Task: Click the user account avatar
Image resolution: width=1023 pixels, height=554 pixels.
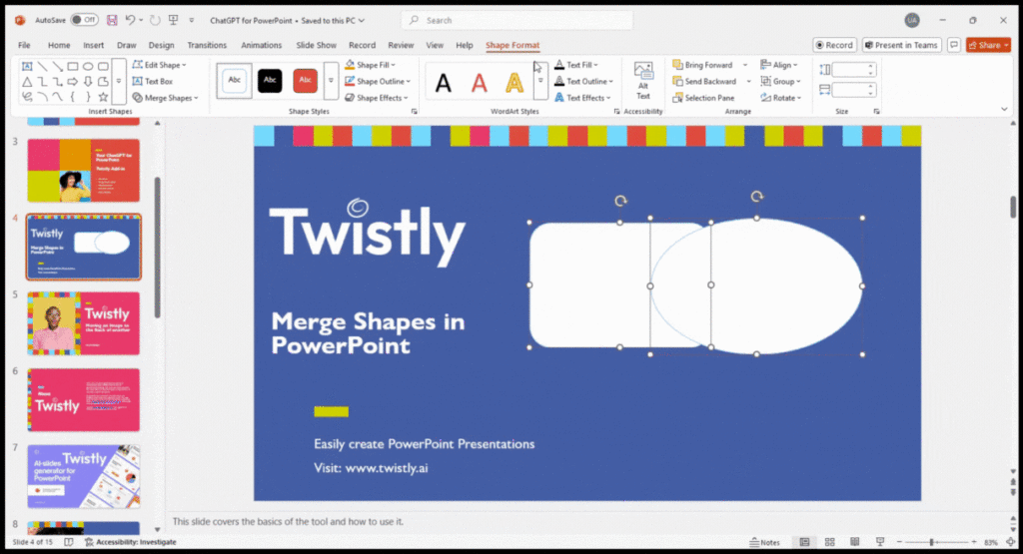Action: (x=912, y=20)
